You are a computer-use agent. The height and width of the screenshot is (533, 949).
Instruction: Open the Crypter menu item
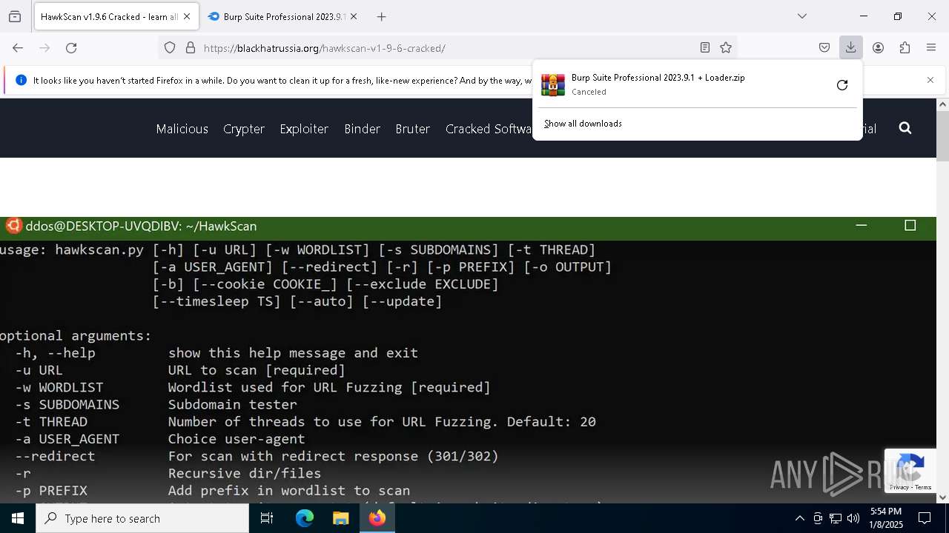(244, 129)
